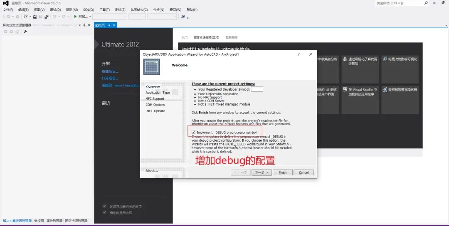Toggle Implement _DEBUG preprocessor symbol checkbox
Viewport: 449px width, 226px height.
[x=194, y=133]
